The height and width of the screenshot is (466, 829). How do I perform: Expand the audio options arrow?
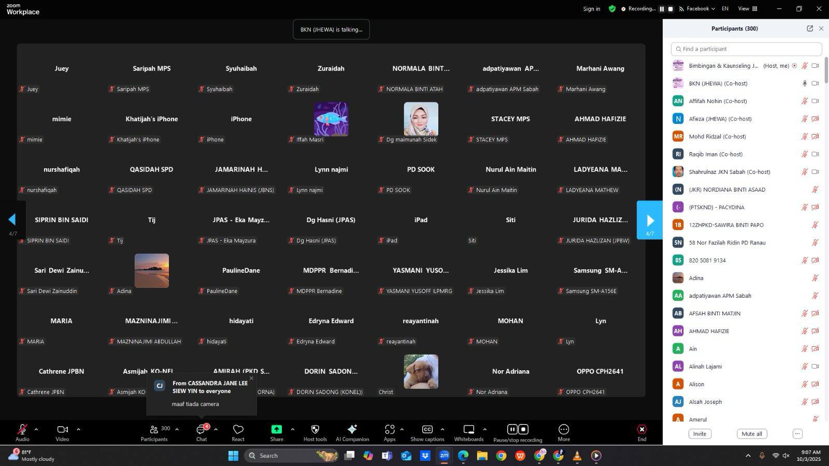(36, 429)
